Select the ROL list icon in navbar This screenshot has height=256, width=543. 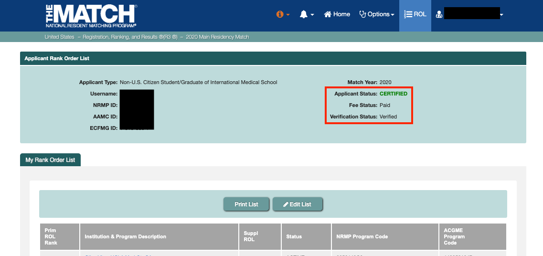408,14
